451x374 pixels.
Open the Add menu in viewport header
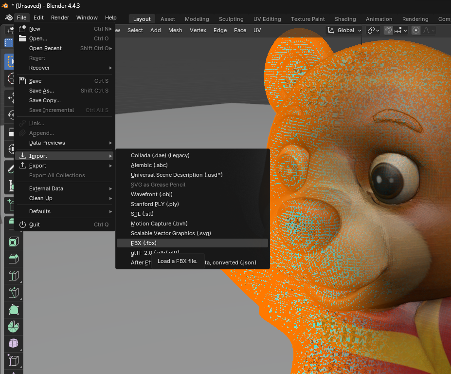click(x=155, y=30)
